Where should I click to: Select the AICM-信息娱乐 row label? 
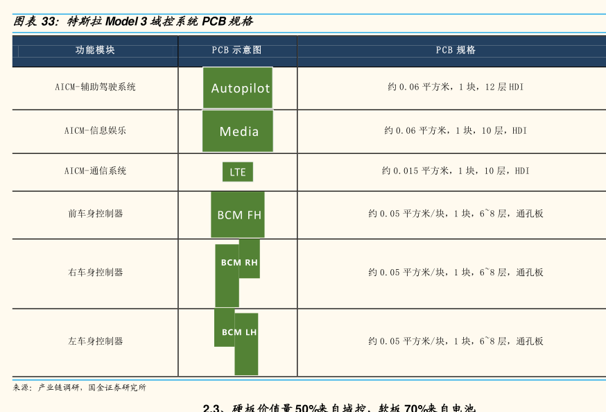click(95, 130)
